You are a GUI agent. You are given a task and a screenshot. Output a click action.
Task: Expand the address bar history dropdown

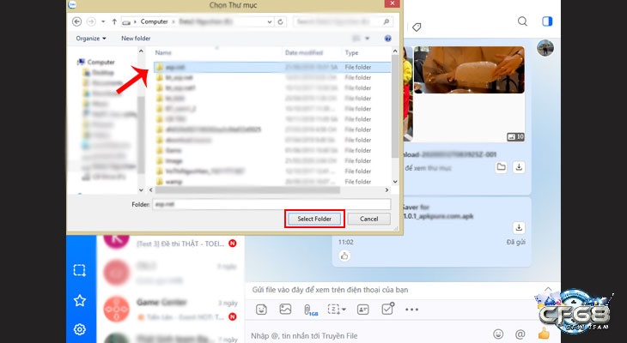pos(270,22)
